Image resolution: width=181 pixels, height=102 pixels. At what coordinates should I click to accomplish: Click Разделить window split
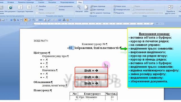118,13
